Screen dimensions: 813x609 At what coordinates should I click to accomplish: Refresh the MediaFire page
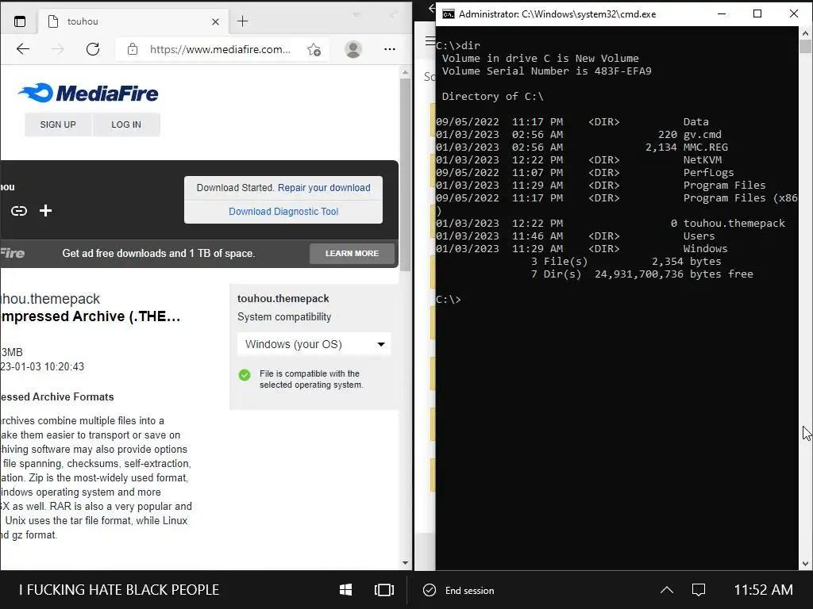coord(93,49)
